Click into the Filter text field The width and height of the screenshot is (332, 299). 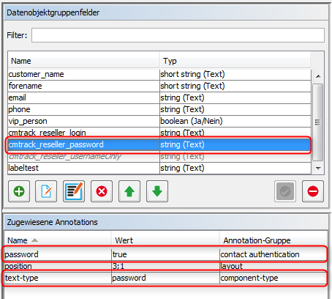point(178,35)
